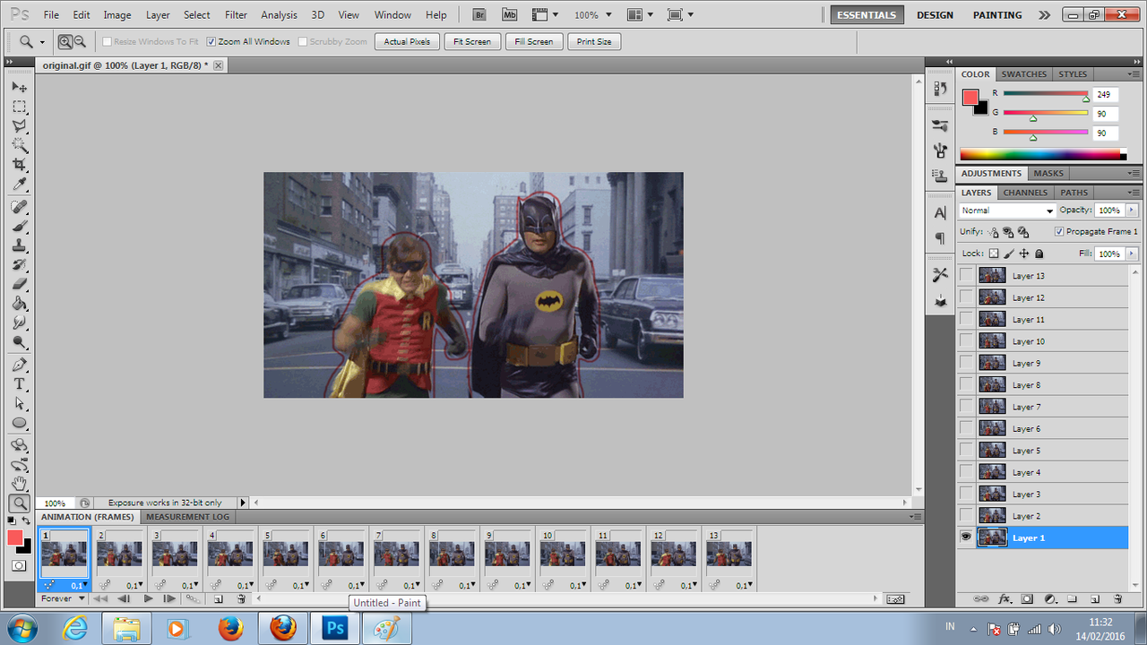Open the Character panel icon
The height and width of the screenshot is (645, 1147).
click(940, 212)
